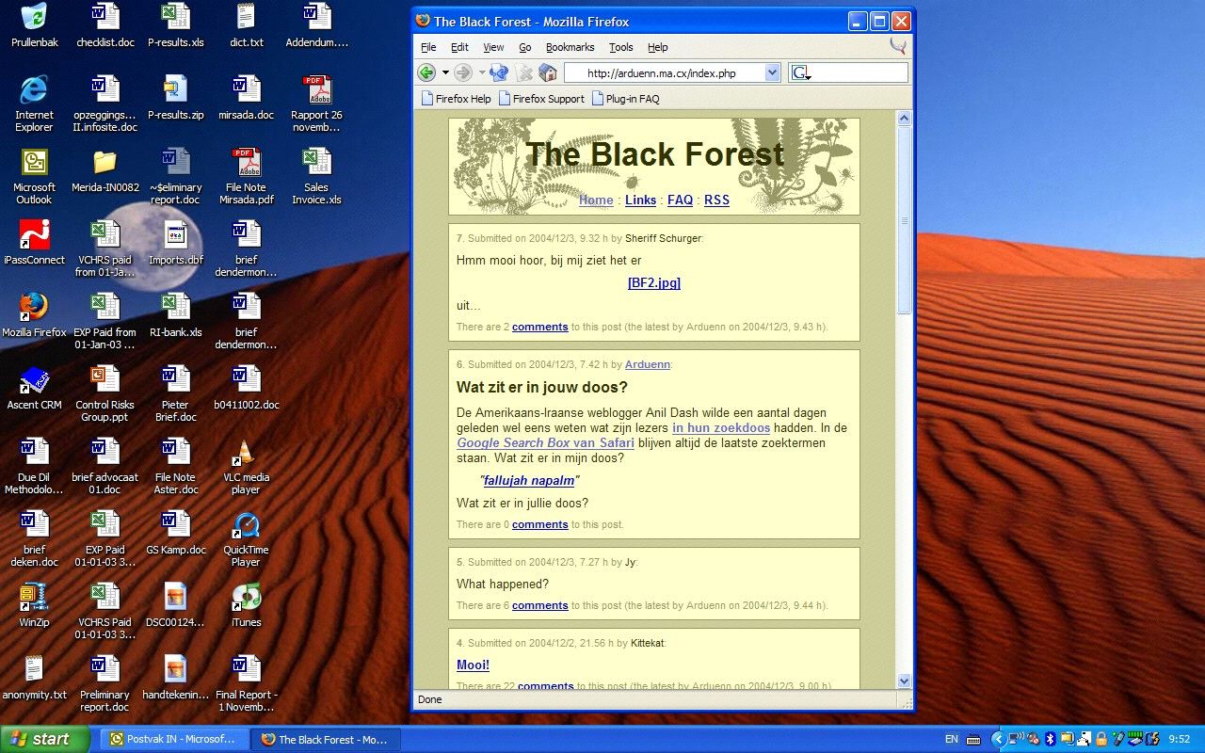Open the Edit menu in Firefox
Screen dimensions: 1205x753
click(x=459, y=47)
